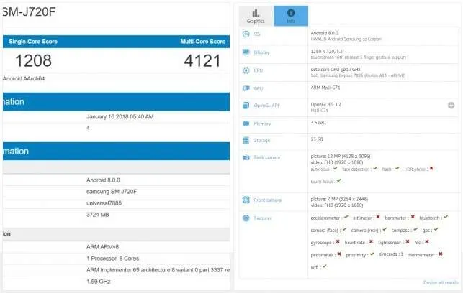This screenshot has height=293, width=463.
Task: Click the nfc red cross indicator
Action: tap(427, 241)
